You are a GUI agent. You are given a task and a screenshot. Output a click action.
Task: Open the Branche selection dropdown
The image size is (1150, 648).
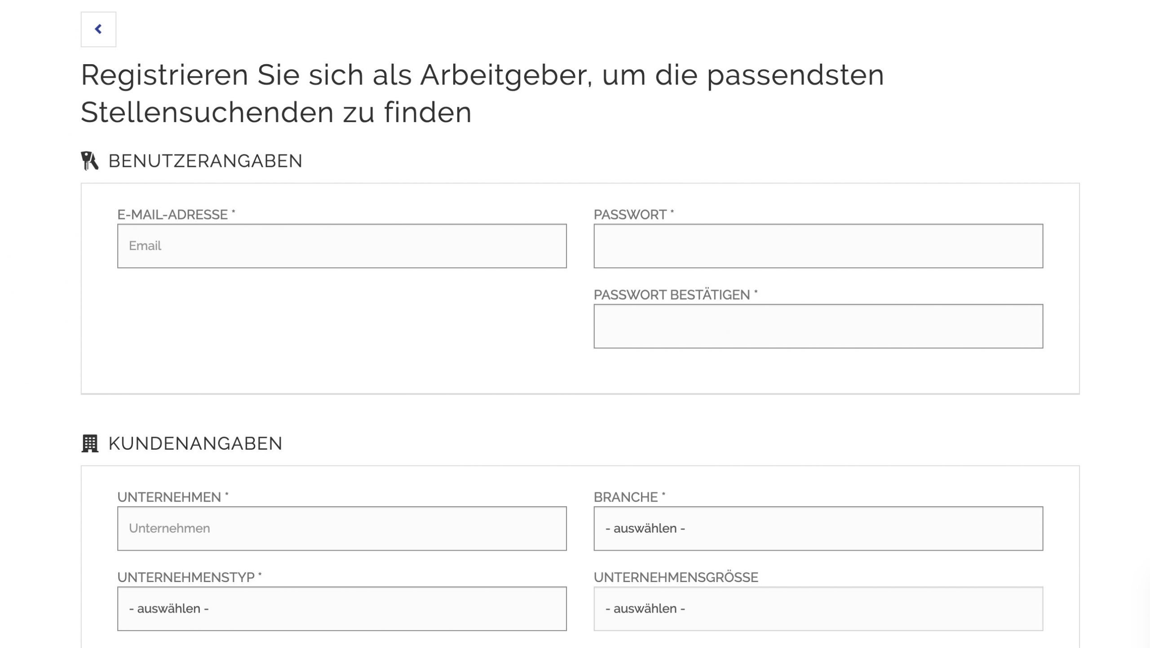tap(818, 528)
